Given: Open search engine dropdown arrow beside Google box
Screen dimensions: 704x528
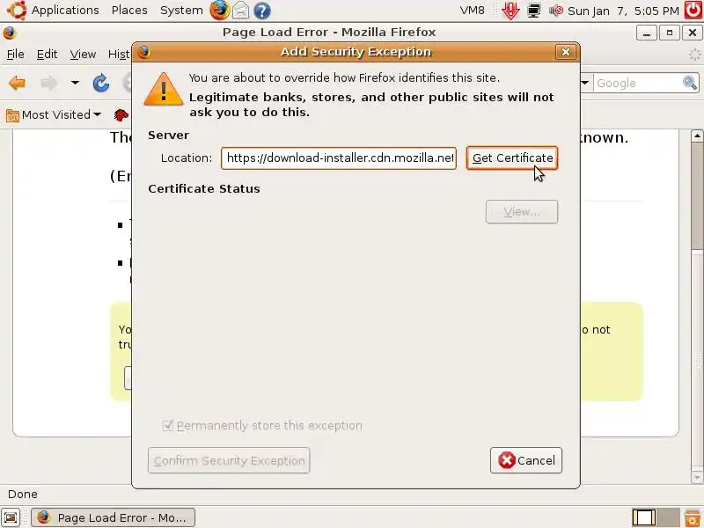Looking at the screenshot, I should [585, 83].
